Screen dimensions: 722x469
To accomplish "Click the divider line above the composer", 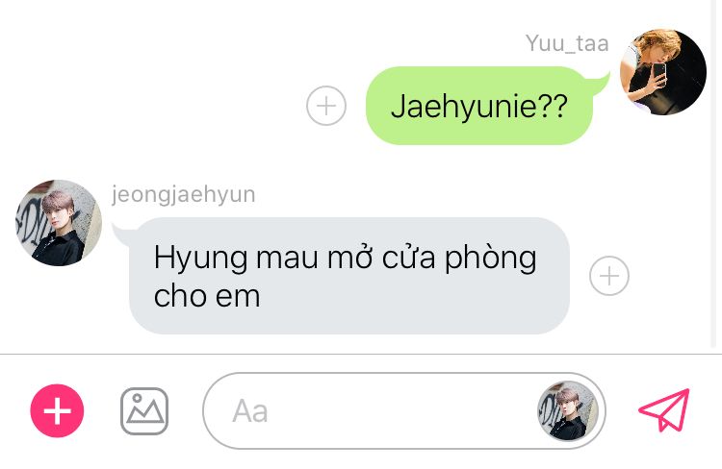I will point(361,354).
